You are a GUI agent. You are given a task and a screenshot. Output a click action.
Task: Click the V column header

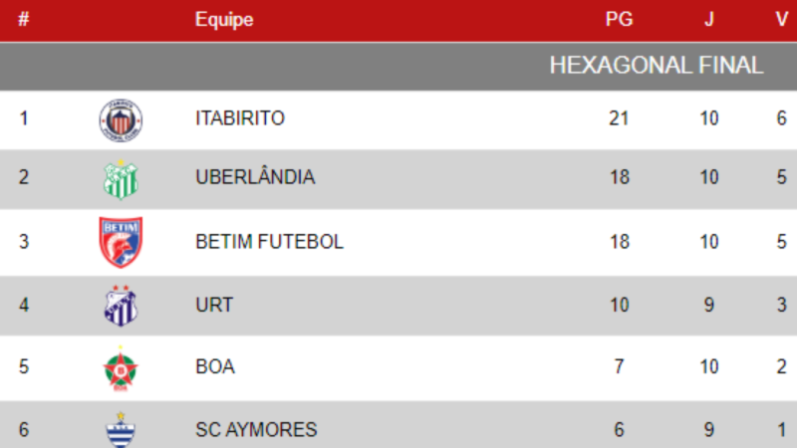pos(782,19)
